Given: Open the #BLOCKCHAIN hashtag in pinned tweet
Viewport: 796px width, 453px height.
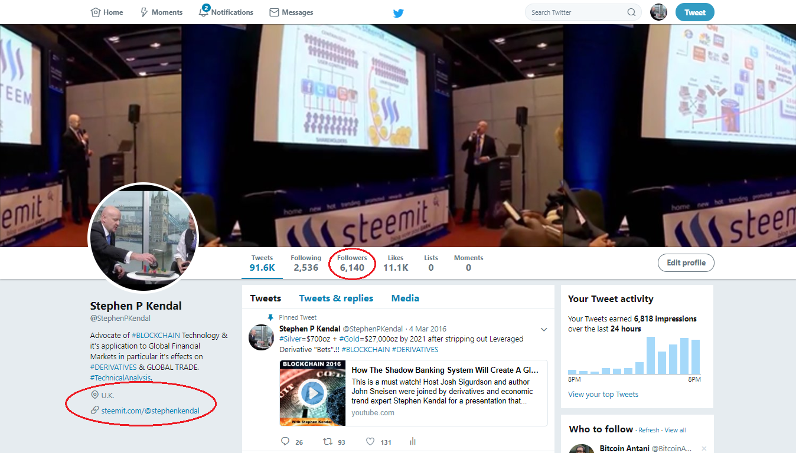Looking at the screenshot, I should tap(366, 350).
